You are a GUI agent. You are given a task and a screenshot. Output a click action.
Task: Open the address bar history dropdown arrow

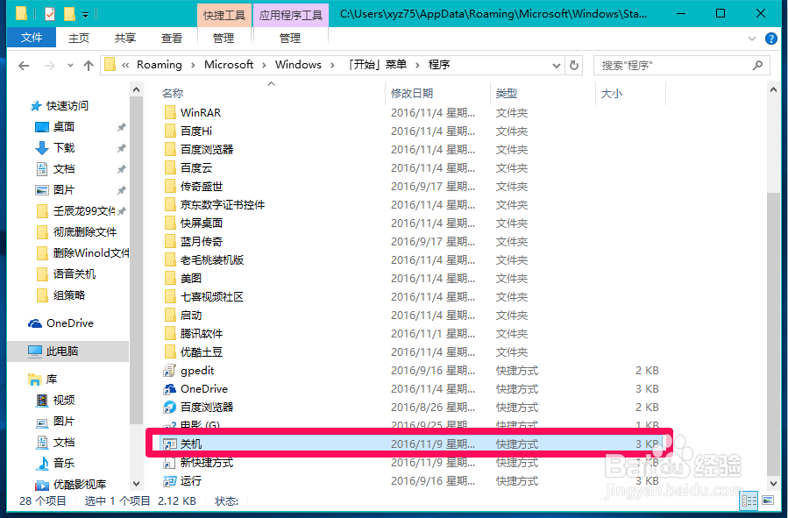coord(555,64)
